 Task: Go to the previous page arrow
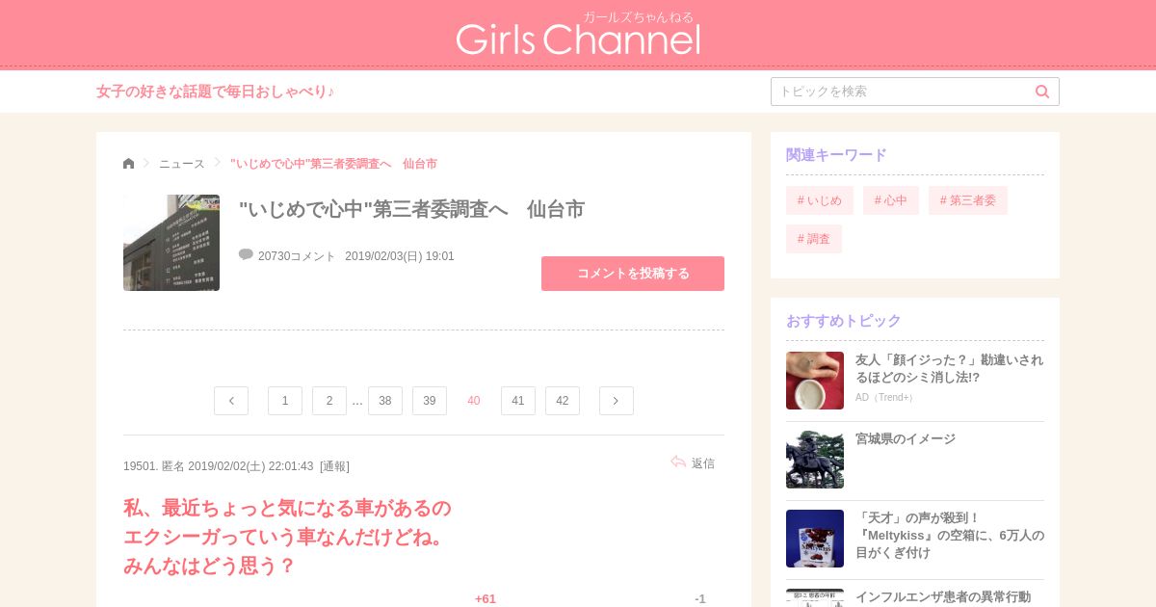tap(231, 401)
